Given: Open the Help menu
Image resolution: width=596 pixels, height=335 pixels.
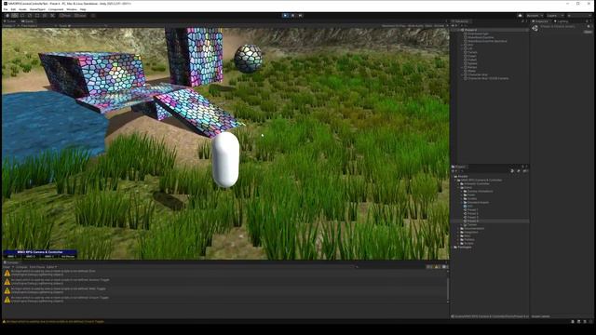Looking at the screenshot, I should click(83, 9).
